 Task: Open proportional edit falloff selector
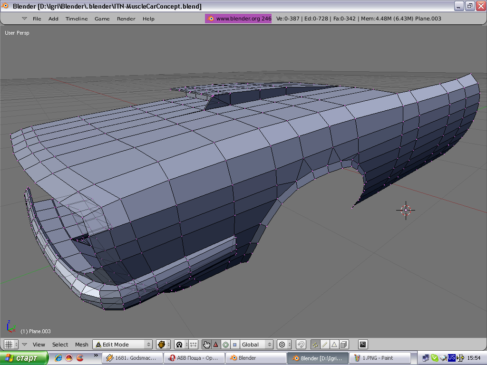pos(284,345)
